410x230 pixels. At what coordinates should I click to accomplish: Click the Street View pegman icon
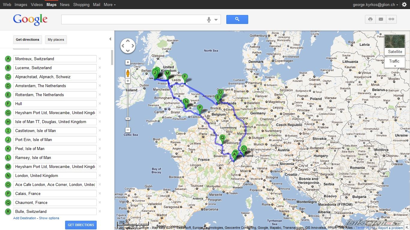(128, 73)
